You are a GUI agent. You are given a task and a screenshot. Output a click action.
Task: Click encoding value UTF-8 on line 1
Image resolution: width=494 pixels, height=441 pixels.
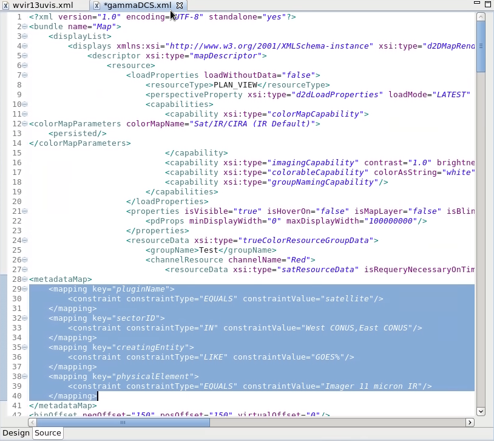point(187,17)
